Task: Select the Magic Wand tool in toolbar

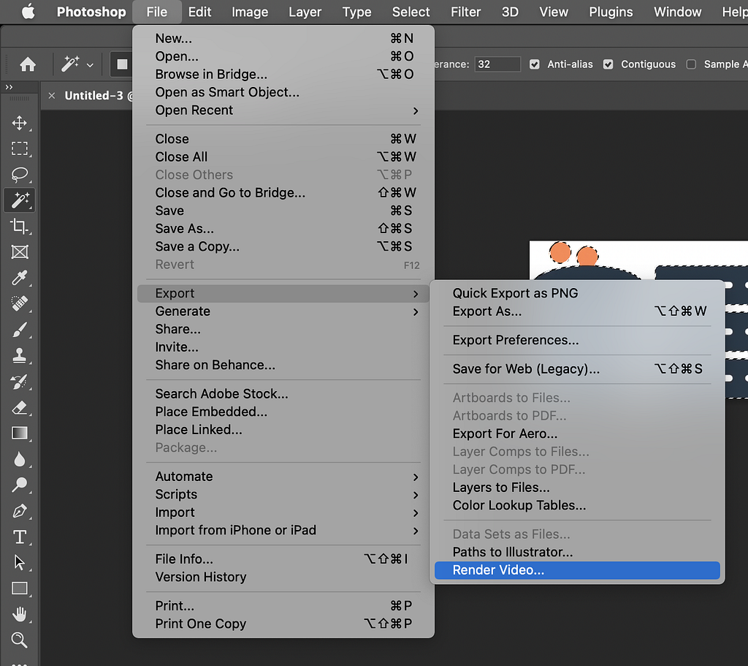Action: point(19,200)
